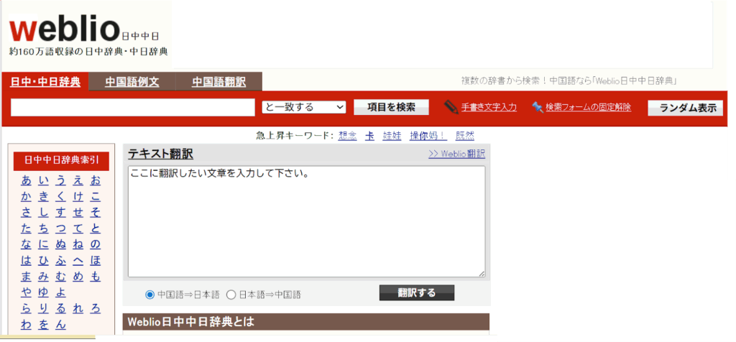Open the >> Weblio翻訳 link
Image resolution: width=736 pixels, height=342 pixels.
pyautogui.click(x=456, y=154)
